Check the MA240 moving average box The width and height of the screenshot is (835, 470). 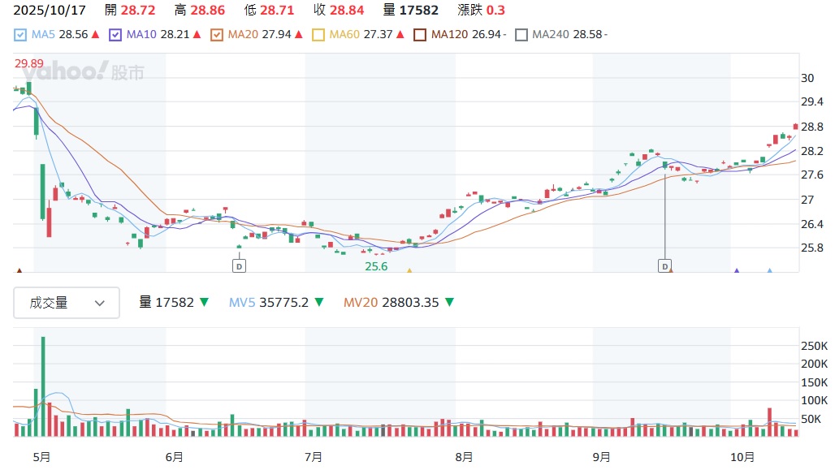(x=521, y=35)
